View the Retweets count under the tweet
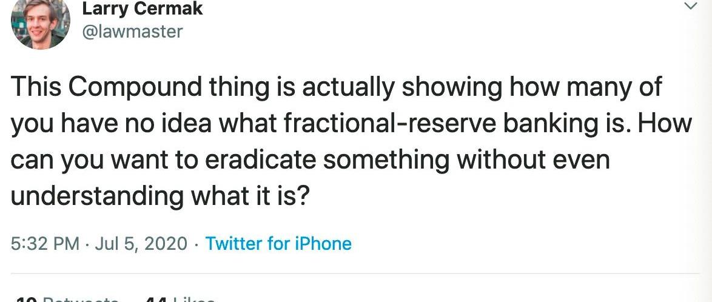This screenshot has width=712, height=302. coord(67,298)
